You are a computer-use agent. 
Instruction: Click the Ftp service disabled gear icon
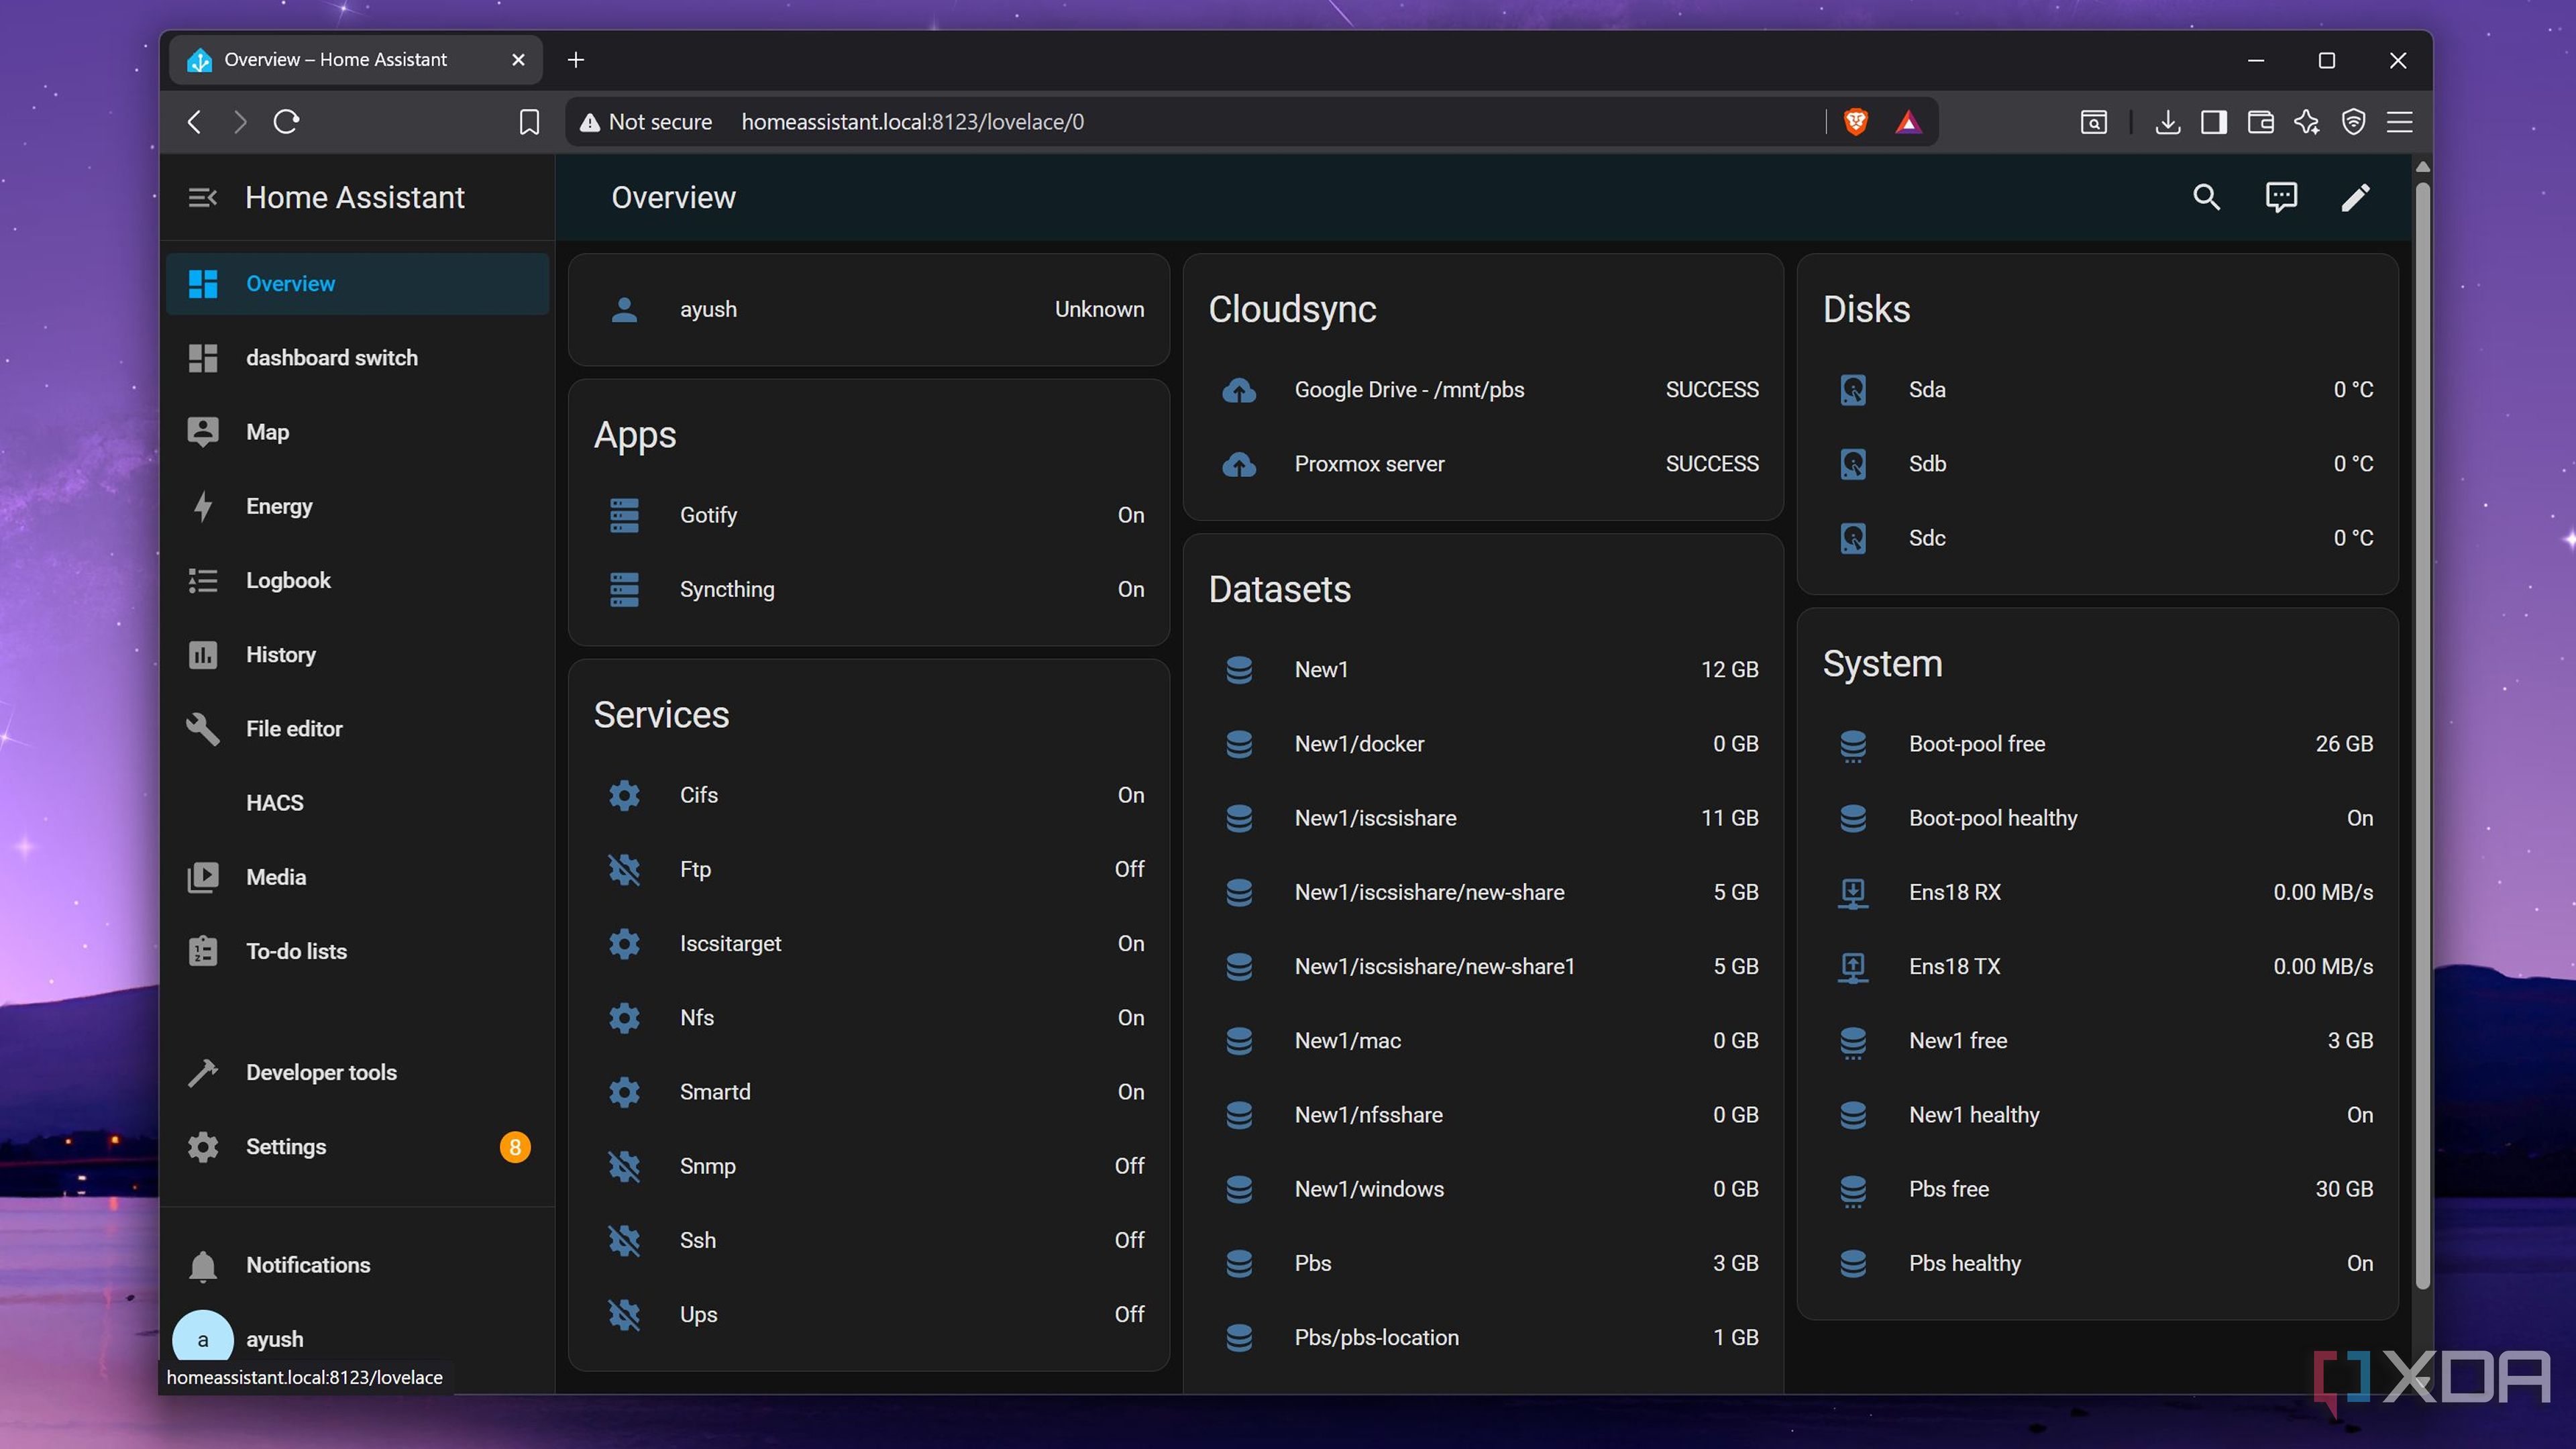(x=624, y=869)
